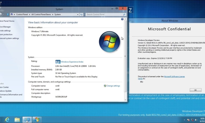
Task: Click the '2.00 GB' installed memory value
Action: (x=58, y=70)
